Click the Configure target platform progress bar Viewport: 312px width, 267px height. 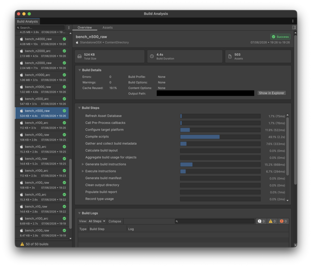click(x=220, y=130)
